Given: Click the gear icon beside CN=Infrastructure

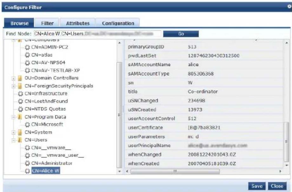Looking at the screenshot, I should click(x=21, y=93).
